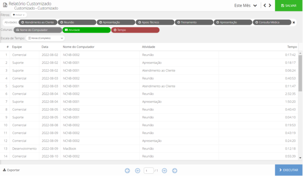Click the EXECUTAR button
The width and height of the screenshot is (303, 176).
tap(289, 170)
